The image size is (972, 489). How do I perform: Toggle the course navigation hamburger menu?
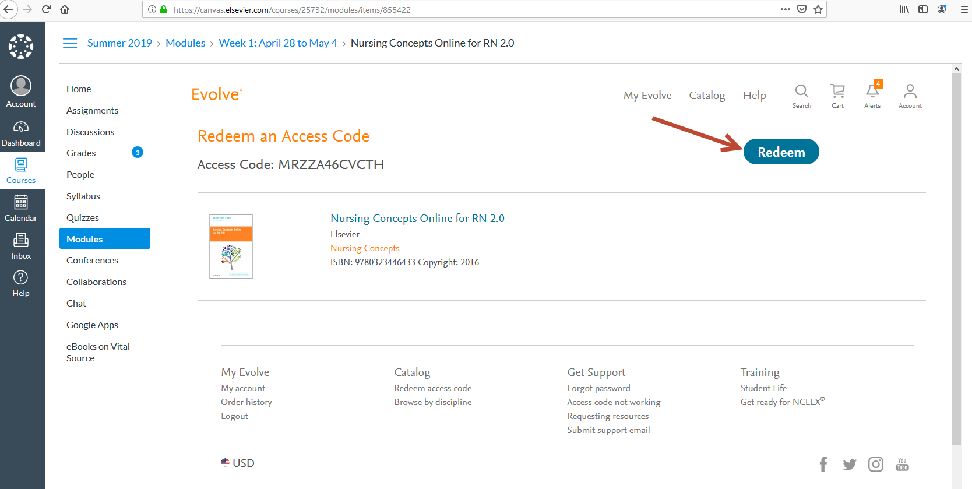tap(70, 43)
